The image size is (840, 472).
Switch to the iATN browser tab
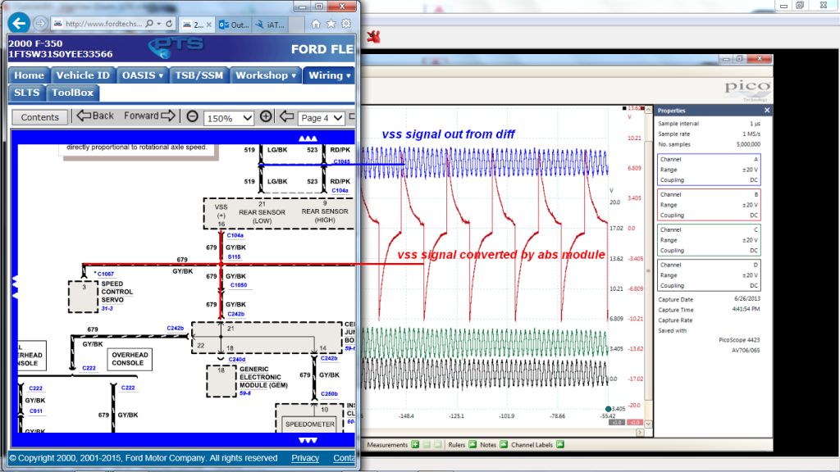tap(270, 25)
